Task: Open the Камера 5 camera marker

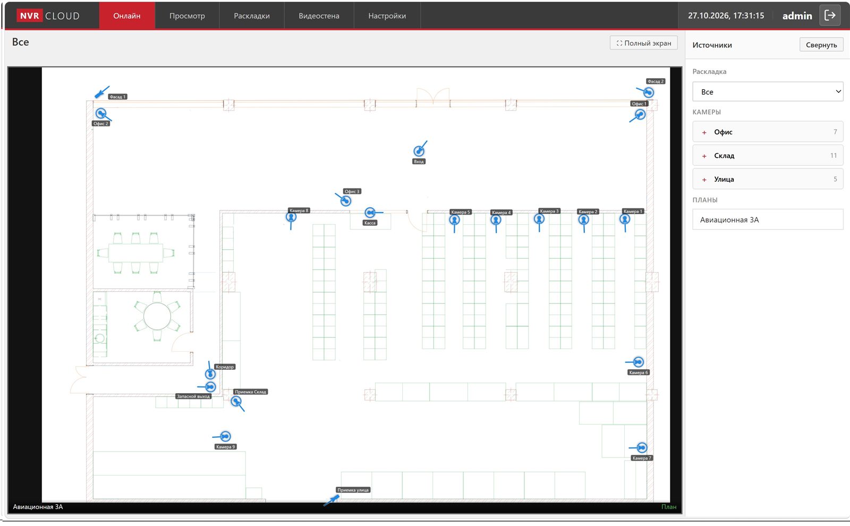Action: [x=454, y=220]
